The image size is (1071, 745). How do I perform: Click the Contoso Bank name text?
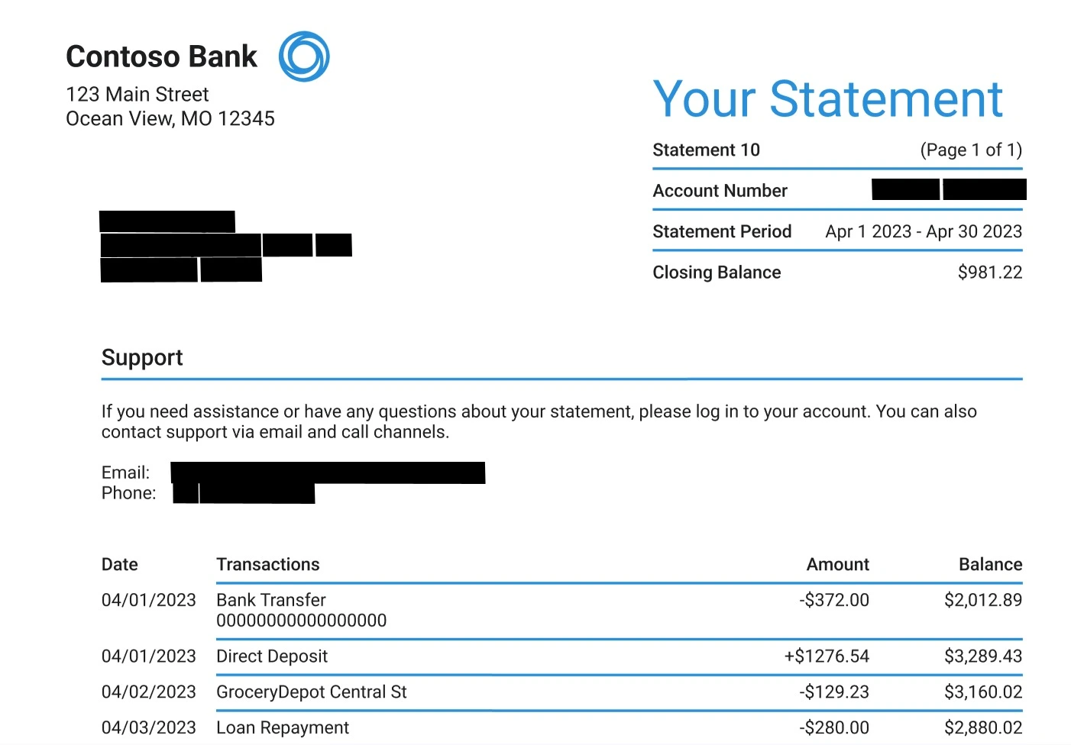click(161, 56)
